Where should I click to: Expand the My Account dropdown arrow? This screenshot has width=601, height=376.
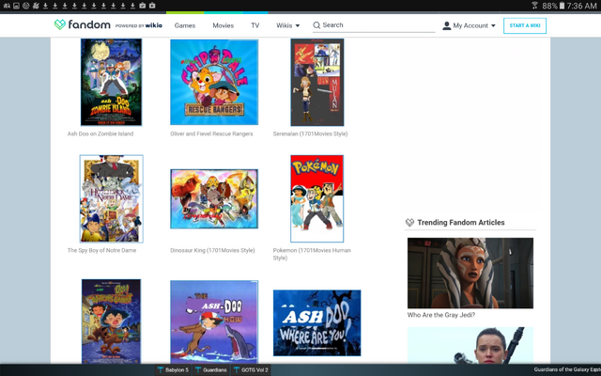(x=493, y=25)
